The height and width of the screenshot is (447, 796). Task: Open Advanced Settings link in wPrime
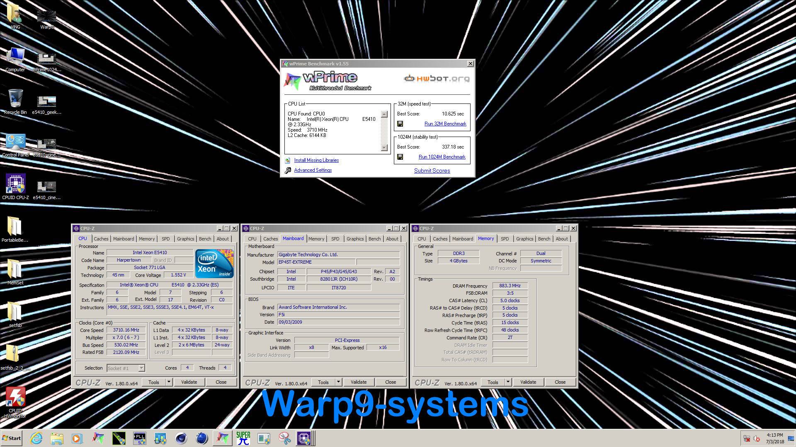click(313, 170)
